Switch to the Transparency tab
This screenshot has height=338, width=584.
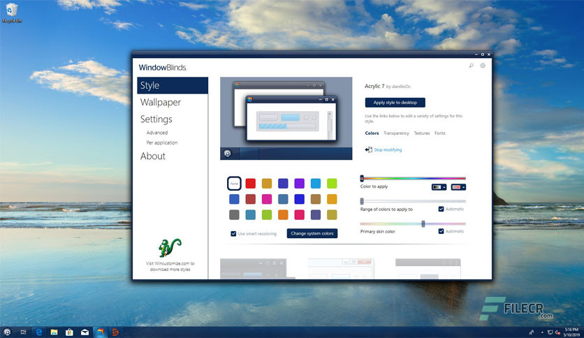pos(396,133)
